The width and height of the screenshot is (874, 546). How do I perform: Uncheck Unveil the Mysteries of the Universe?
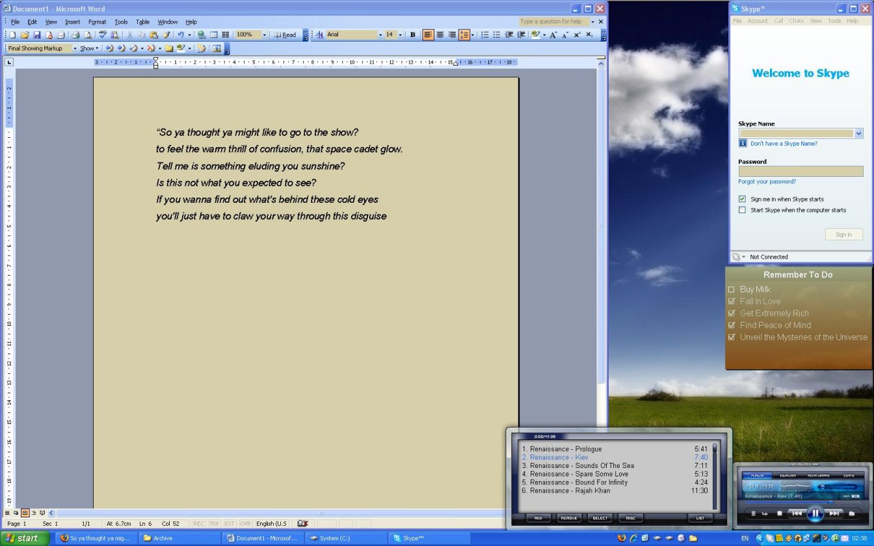732,337
